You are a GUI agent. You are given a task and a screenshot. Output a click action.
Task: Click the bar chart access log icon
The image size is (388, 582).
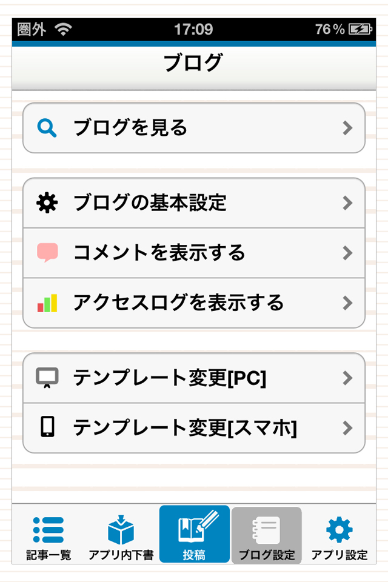point(47,303)
